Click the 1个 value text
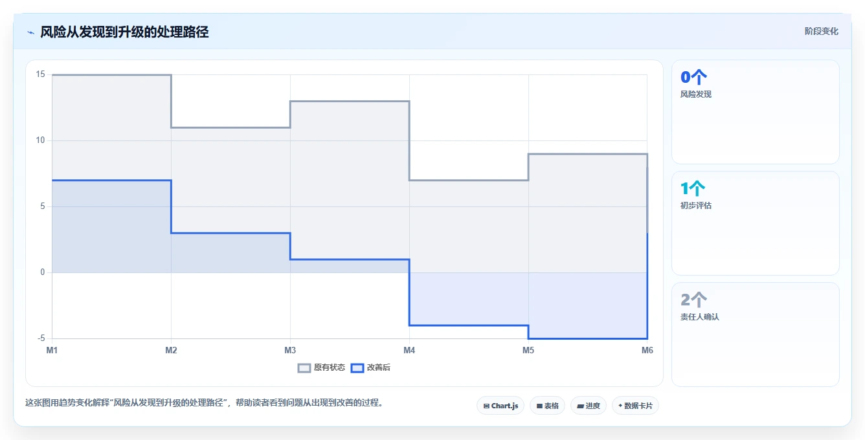Screen dimensions: 865x440 tap(693, 189)
